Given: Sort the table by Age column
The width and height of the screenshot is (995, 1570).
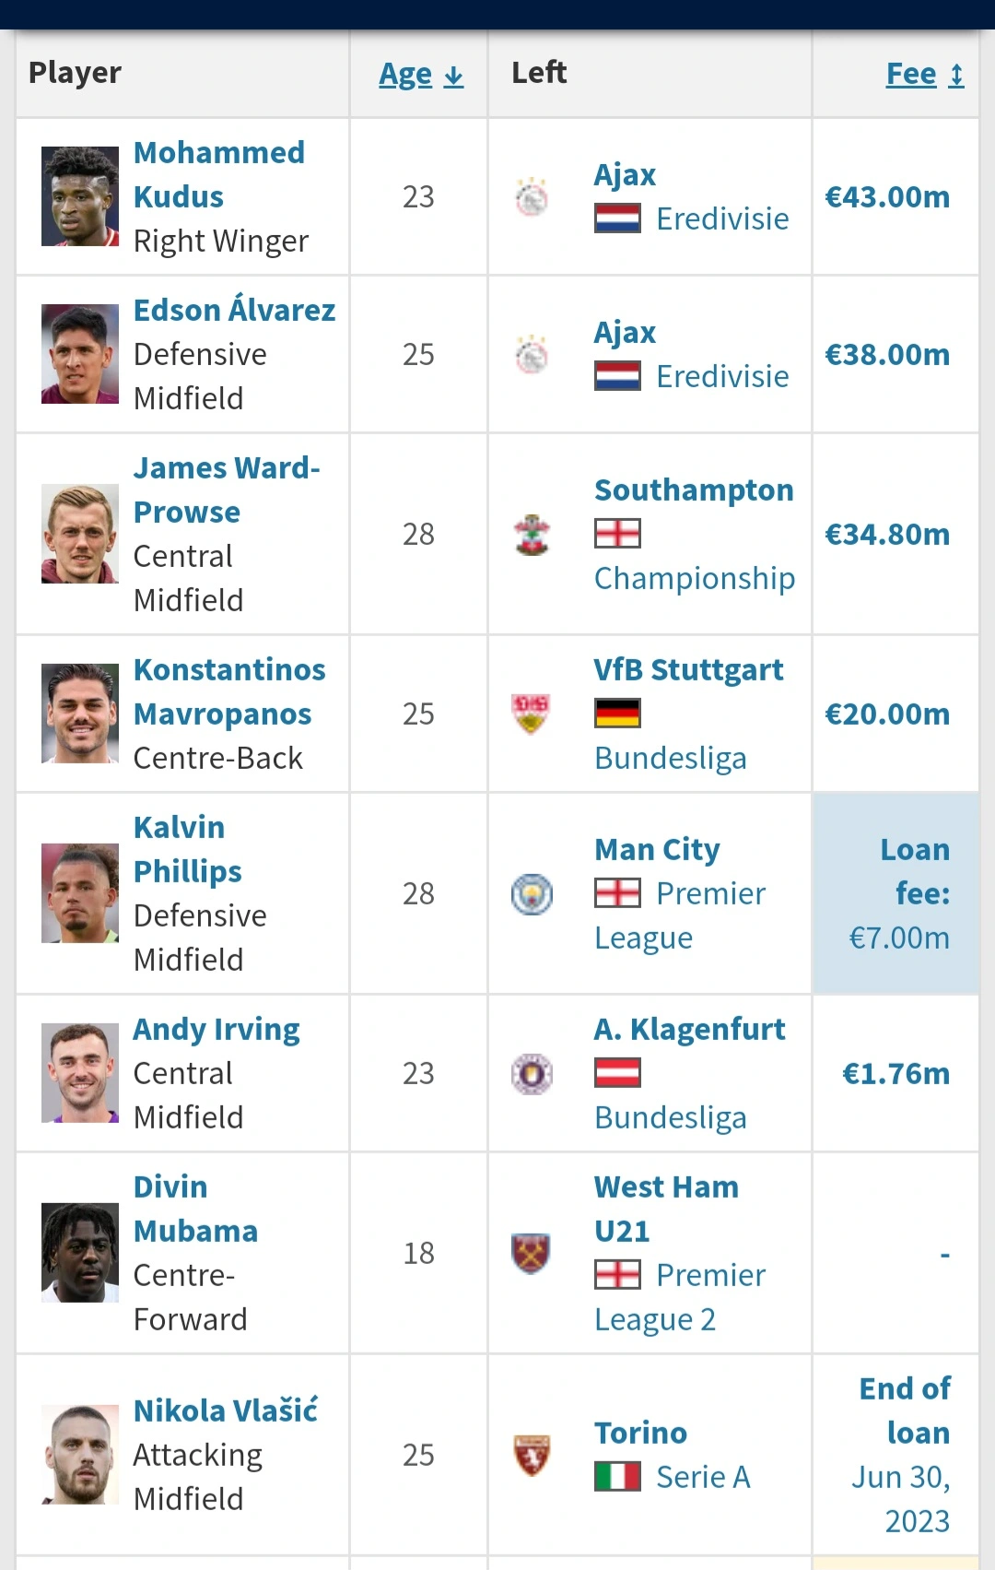Looking at the screenshot, I should 420,75.
